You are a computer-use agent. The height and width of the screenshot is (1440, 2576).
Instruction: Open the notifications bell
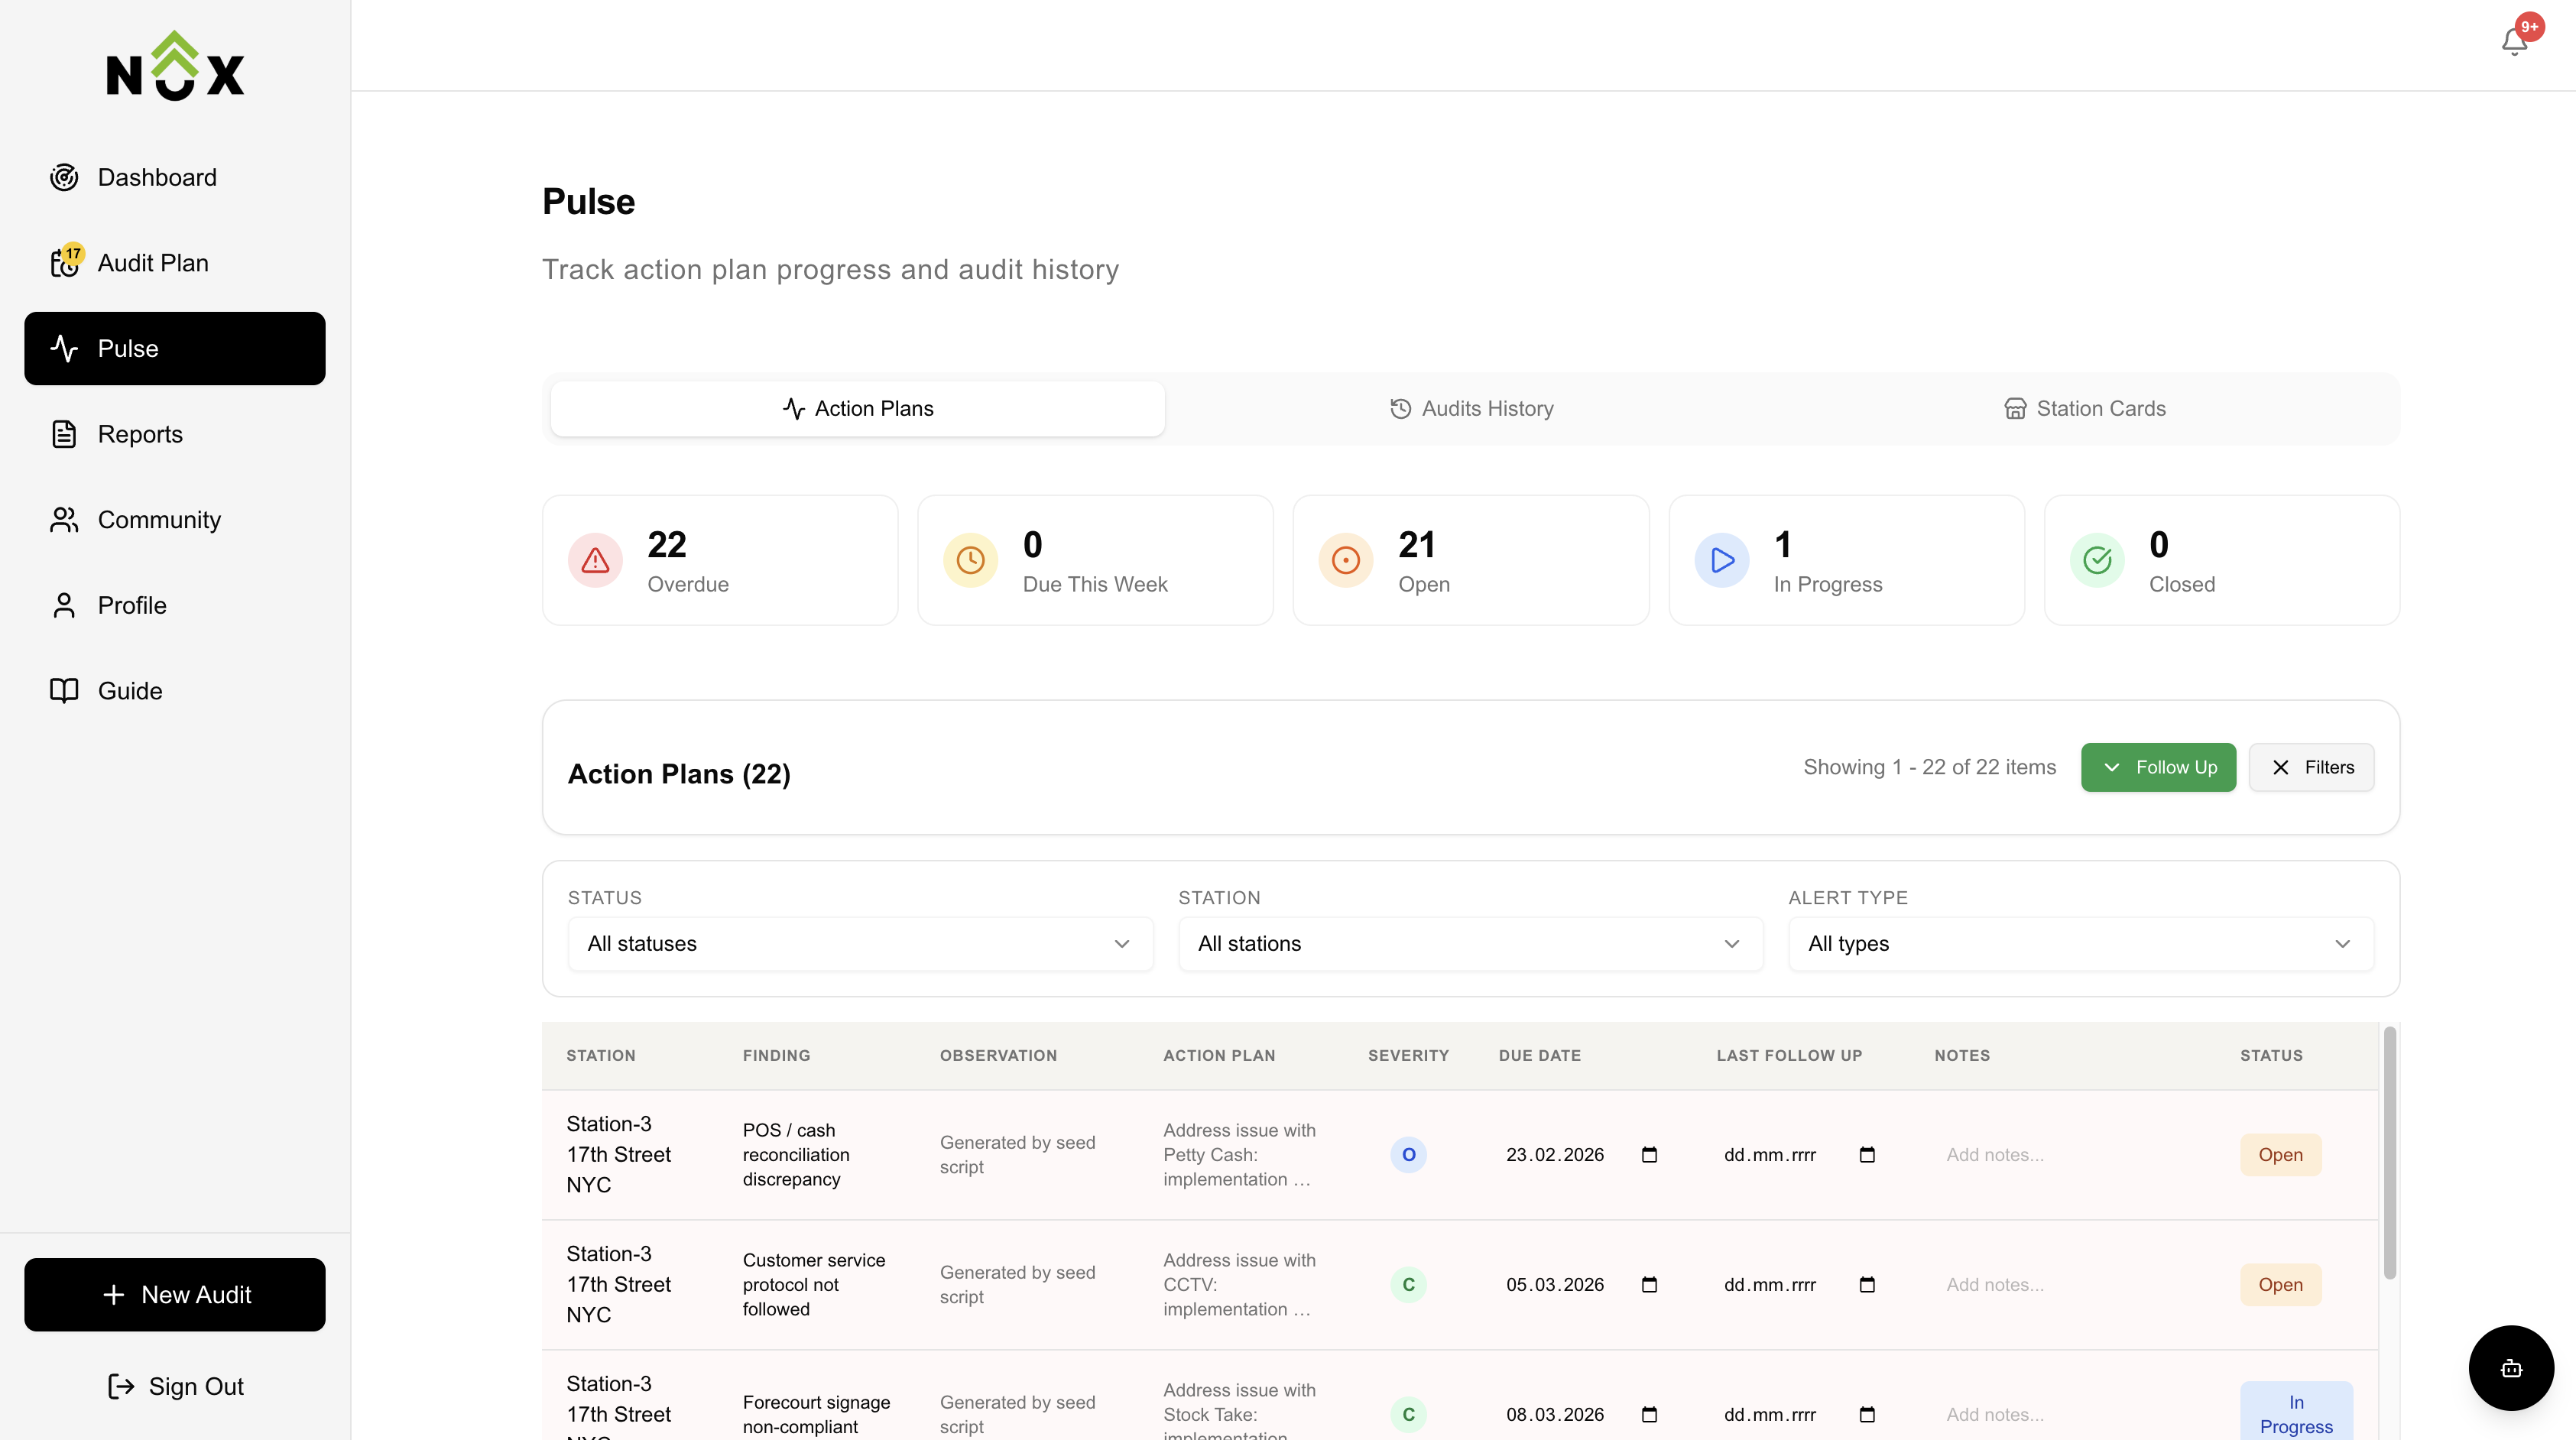tap(2514, 42)
